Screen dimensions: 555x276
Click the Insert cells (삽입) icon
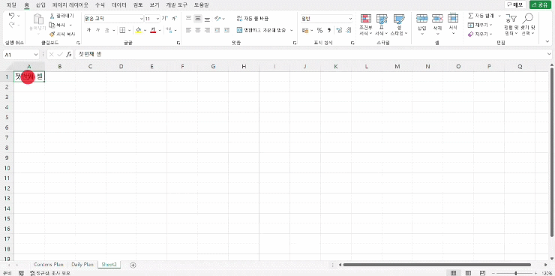pos(421,19)
